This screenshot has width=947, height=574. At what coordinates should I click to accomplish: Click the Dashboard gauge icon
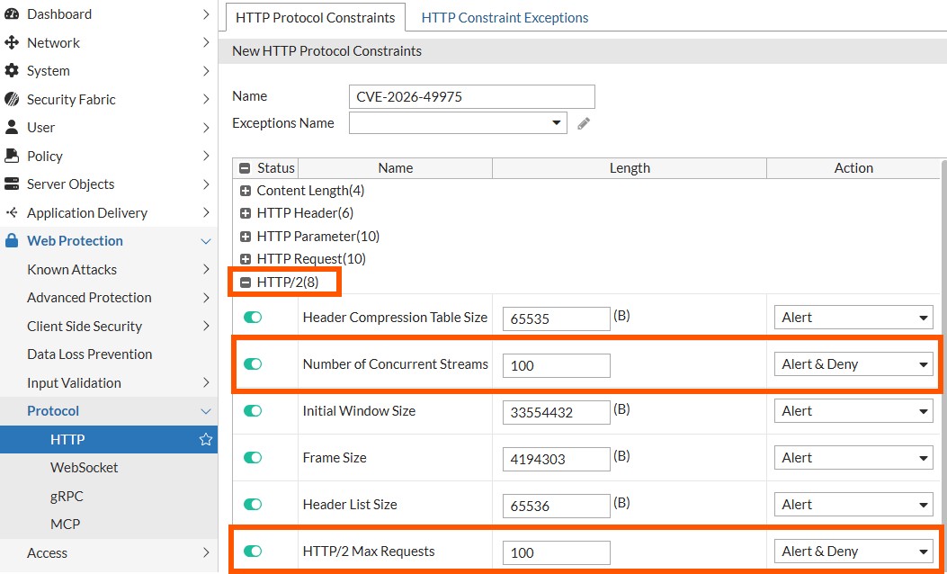point(12,13)
